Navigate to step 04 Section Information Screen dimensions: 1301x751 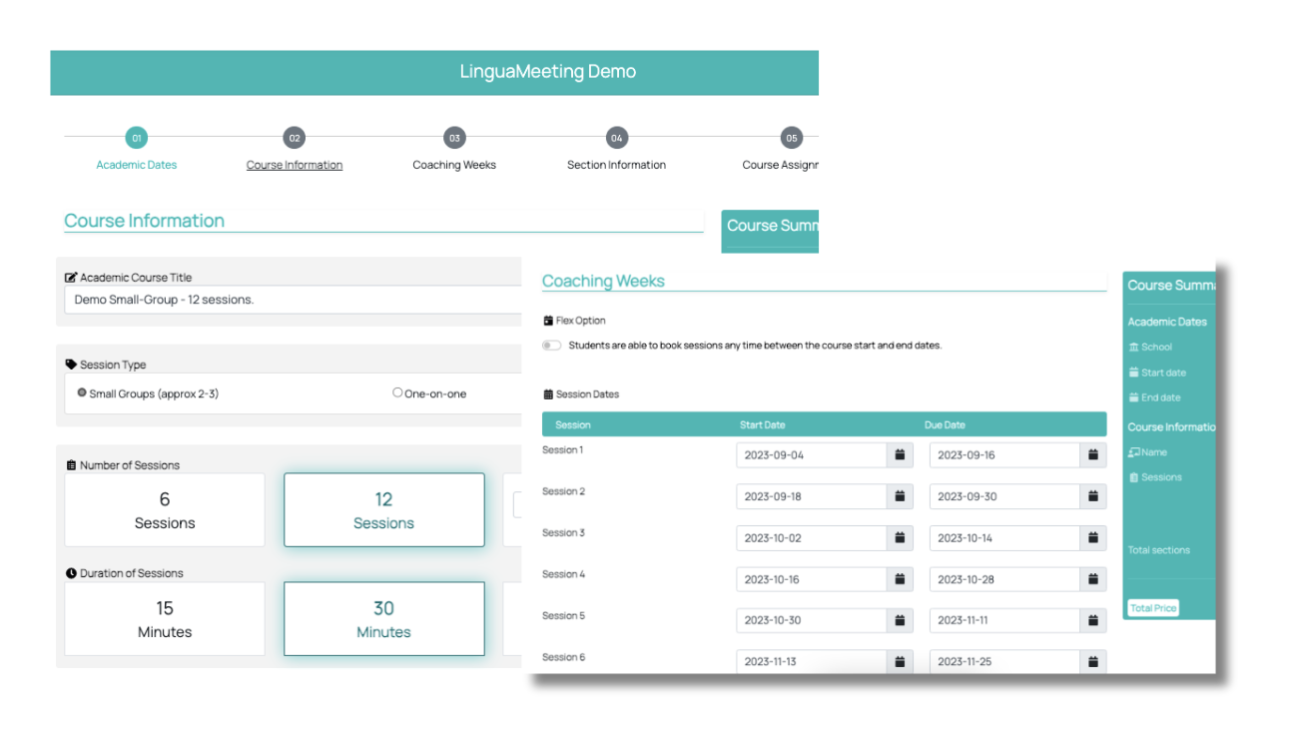[x=616, y=139]
